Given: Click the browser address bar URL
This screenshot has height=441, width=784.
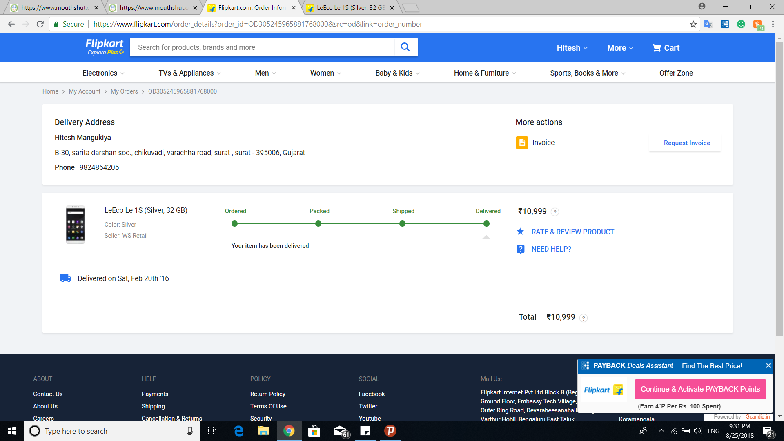Looking at the screenshot, I should pyautogui.click(x=258, y=24).
